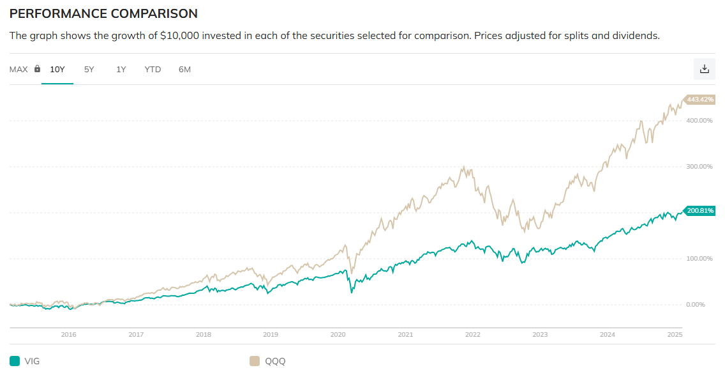Click the 443.42% QQQ value badge

[700, 100]
